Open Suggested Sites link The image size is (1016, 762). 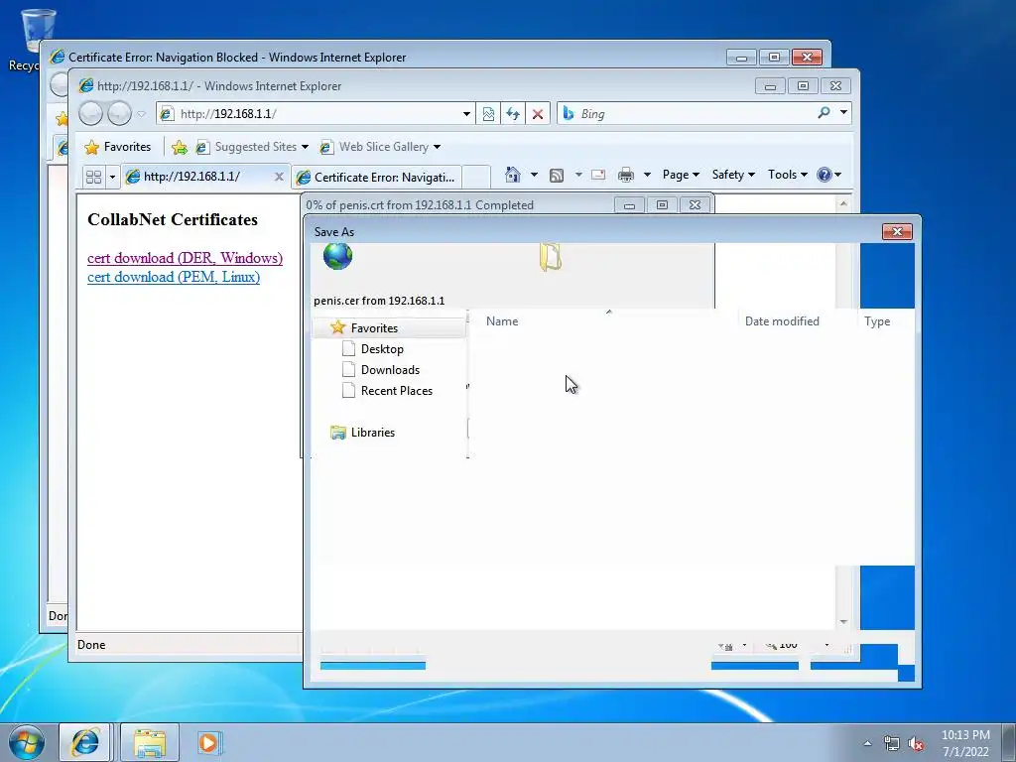pyautogui.click(x=252, y=147)
